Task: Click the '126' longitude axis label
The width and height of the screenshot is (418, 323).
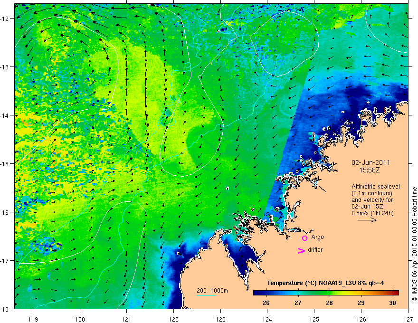Action: point(361,319)
